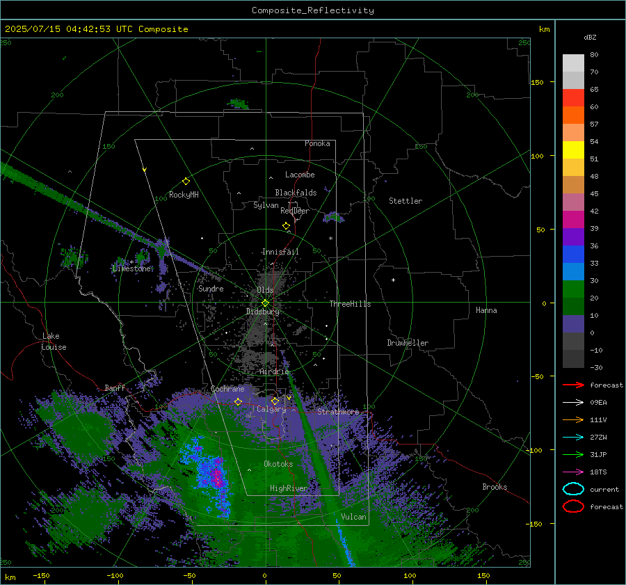Click the Airdrie city label
The image size is (626, 585).
[274, 371]
